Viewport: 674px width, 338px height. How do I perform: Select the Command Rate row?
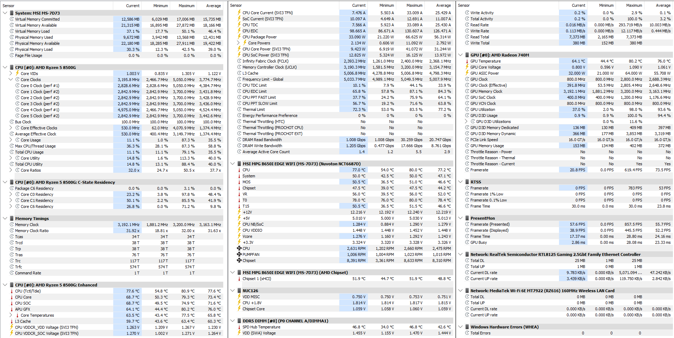tap(113, 273)
